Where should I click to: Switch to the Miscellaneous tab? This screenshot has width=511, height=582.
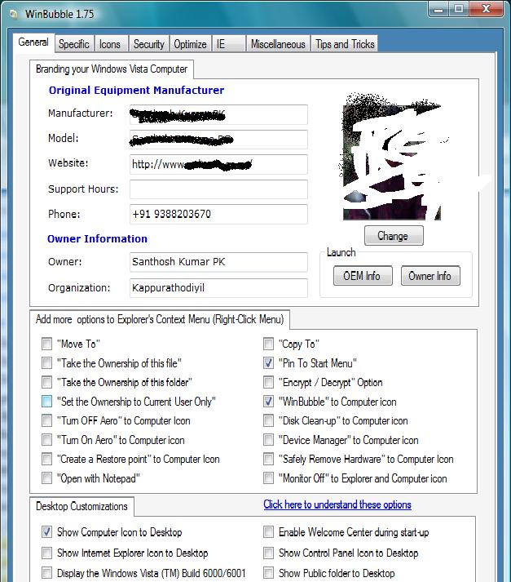click(x=278, y=44)
